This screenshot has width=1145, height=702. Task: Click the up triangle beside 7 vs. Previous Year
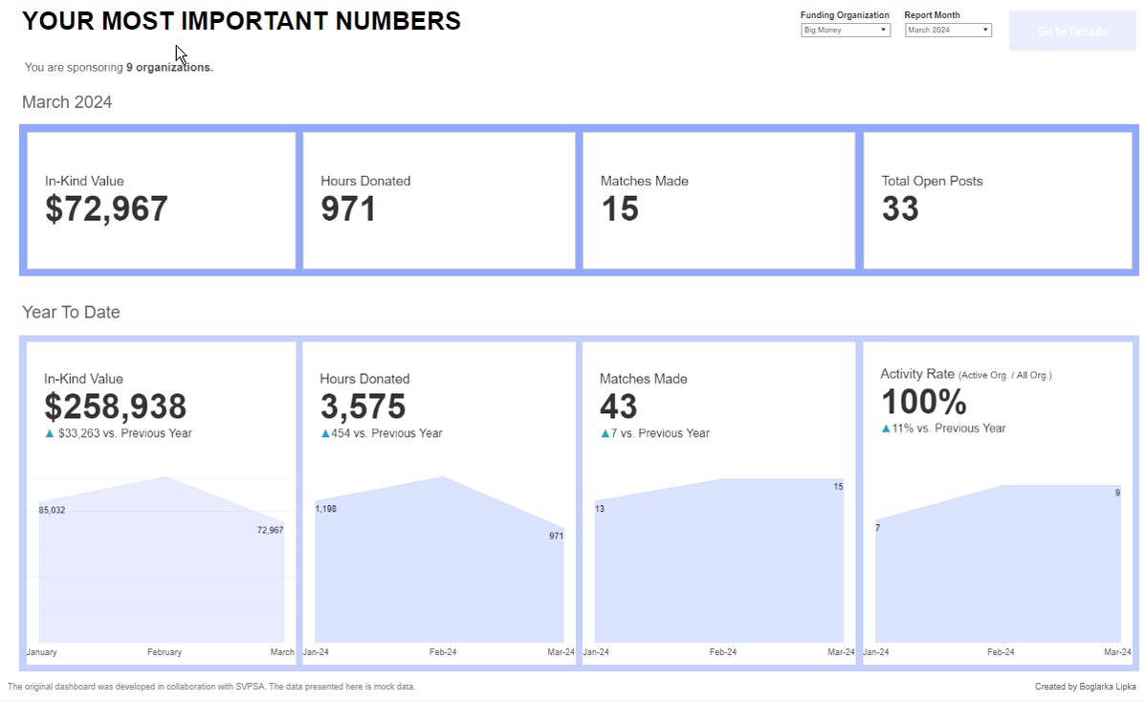tap(605, 433)
